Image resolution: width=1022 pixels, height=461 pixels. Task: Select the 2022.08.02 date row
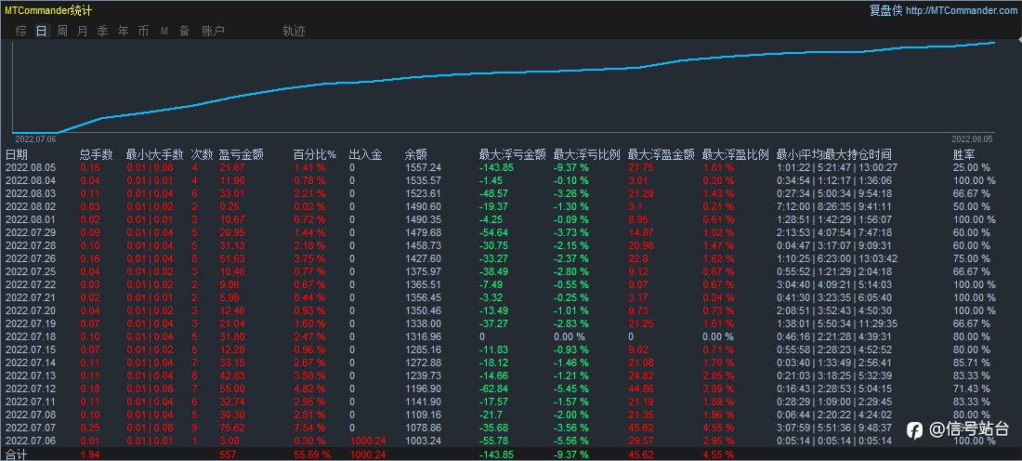coord(511,206)
